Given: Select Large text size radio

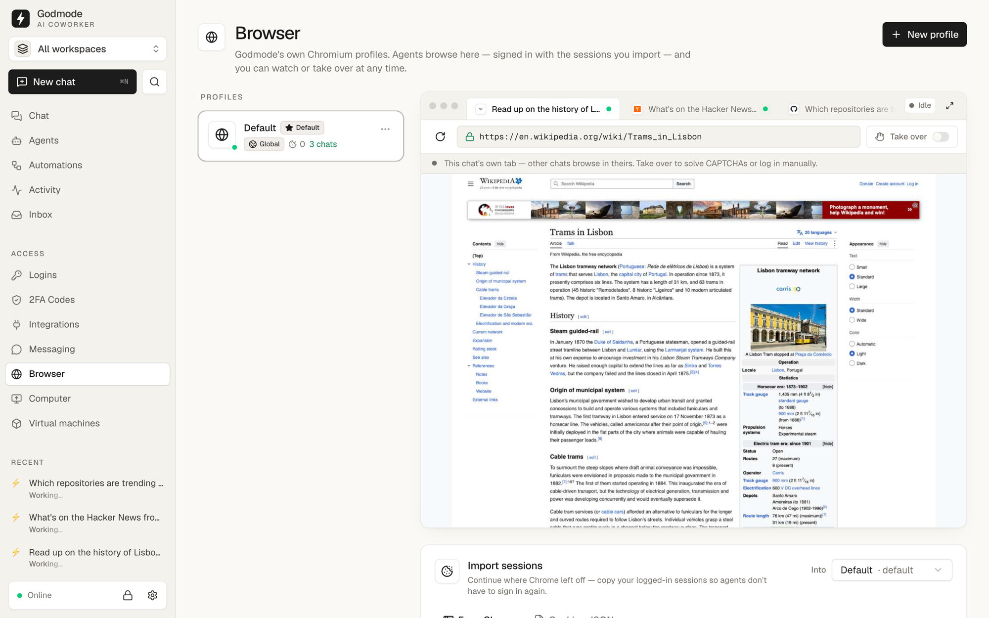Looking at the screenshot, I should click(x=852, y=286).
